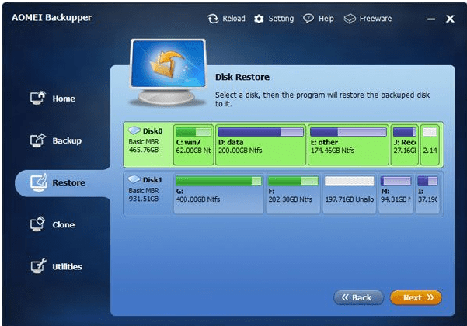Screen dimensions: 467x326
Task: Click the AOMEI Backupper title
Action: (51, 18)
